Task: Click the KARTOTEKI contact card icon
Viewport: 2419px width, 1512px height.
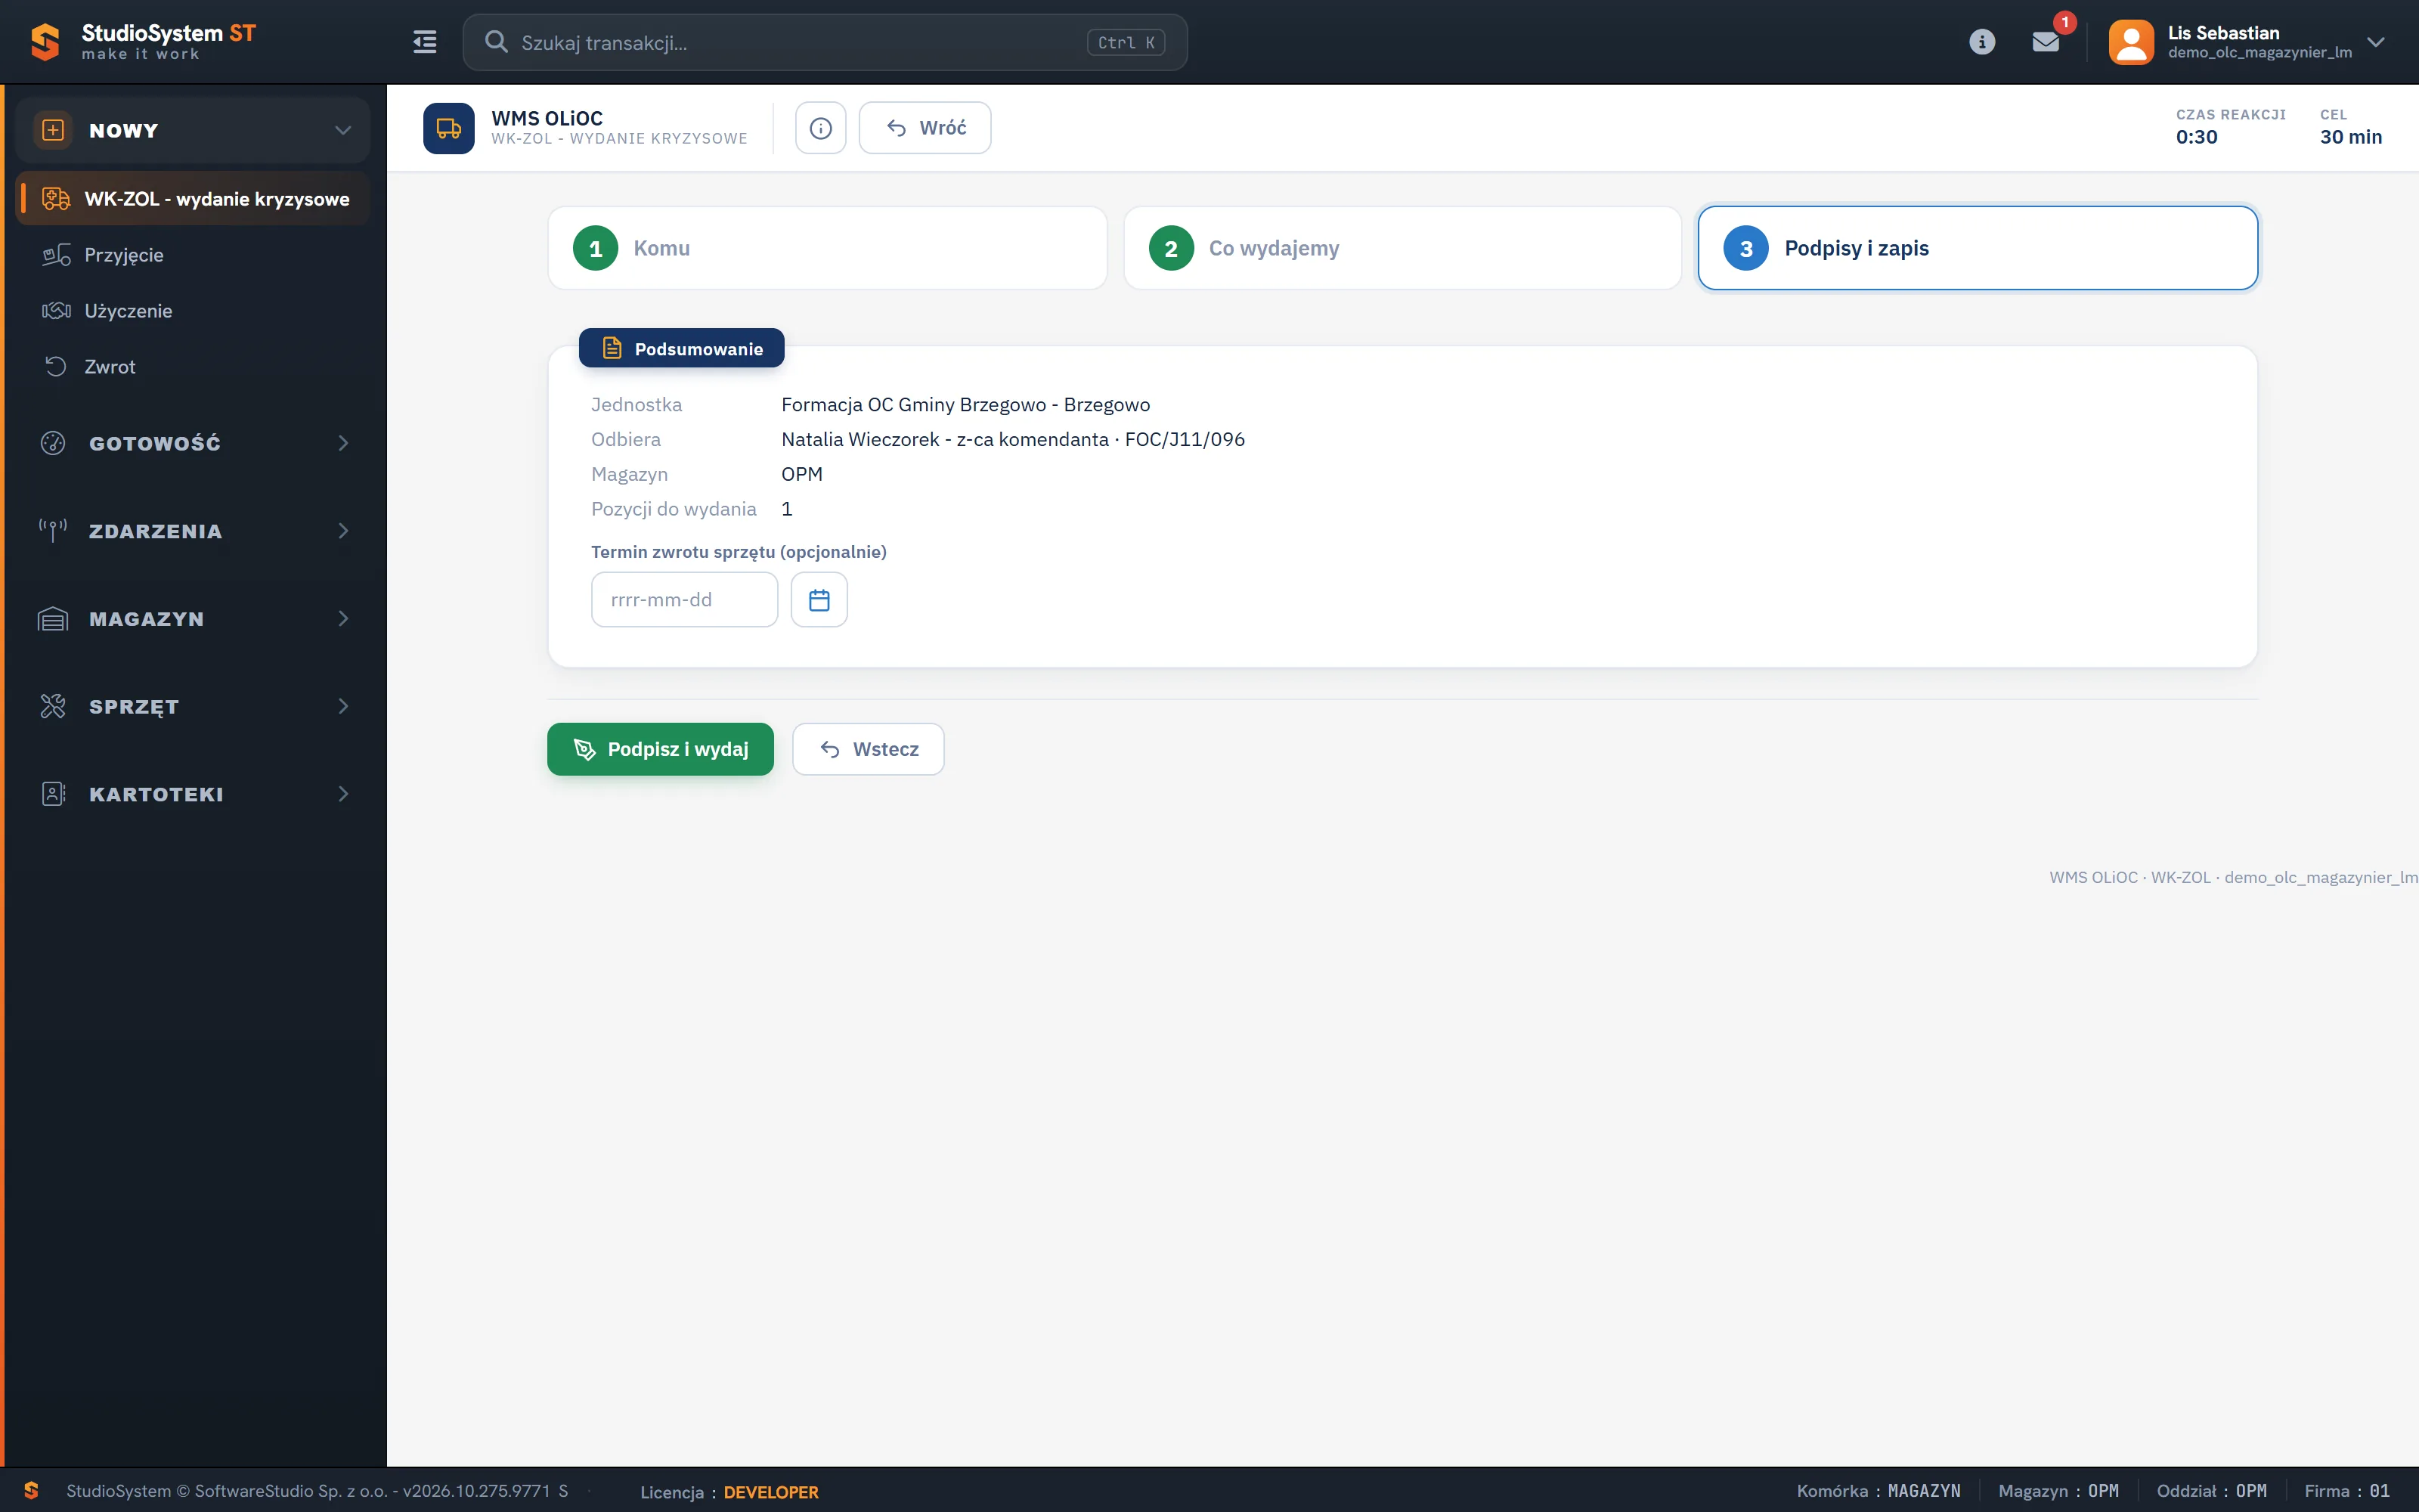Action: click(53, 794)
